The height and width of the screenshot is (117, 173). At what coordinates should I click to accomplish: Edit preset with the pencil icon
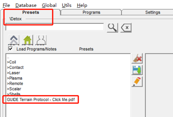click(x=137, y=82)
